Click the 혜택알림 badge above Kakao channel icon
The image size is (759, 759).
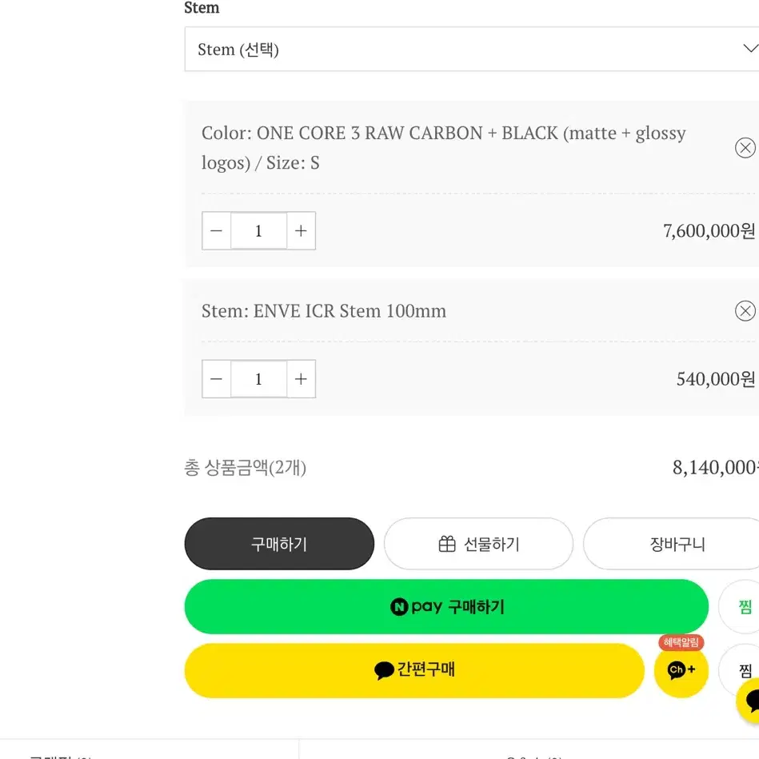pos(681,643)
